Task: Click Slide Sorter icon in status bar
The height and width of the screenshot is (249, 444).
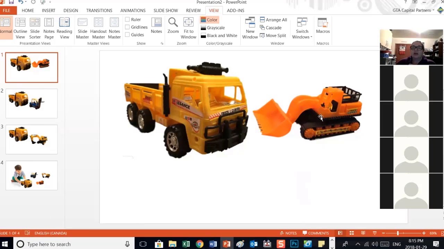Action: click(351, 233)
